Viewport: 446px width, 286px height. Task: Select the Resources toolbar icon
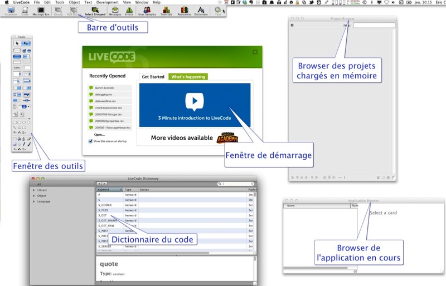coord(184,11)
